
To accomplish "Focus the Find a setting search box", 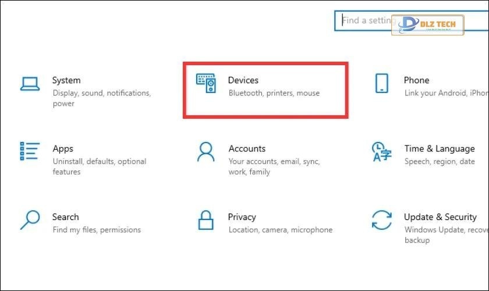I will 367,20.
